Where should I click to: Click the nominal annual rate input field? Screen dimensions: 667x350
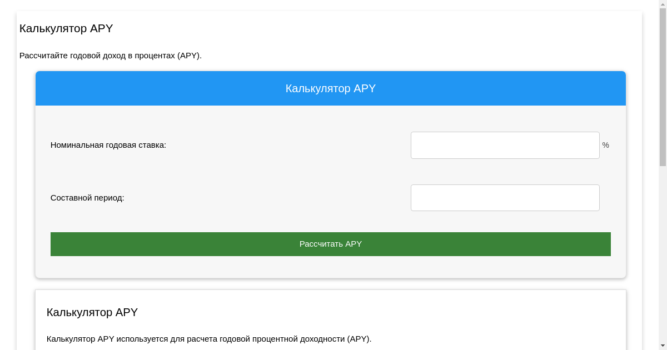click(505, 145)
